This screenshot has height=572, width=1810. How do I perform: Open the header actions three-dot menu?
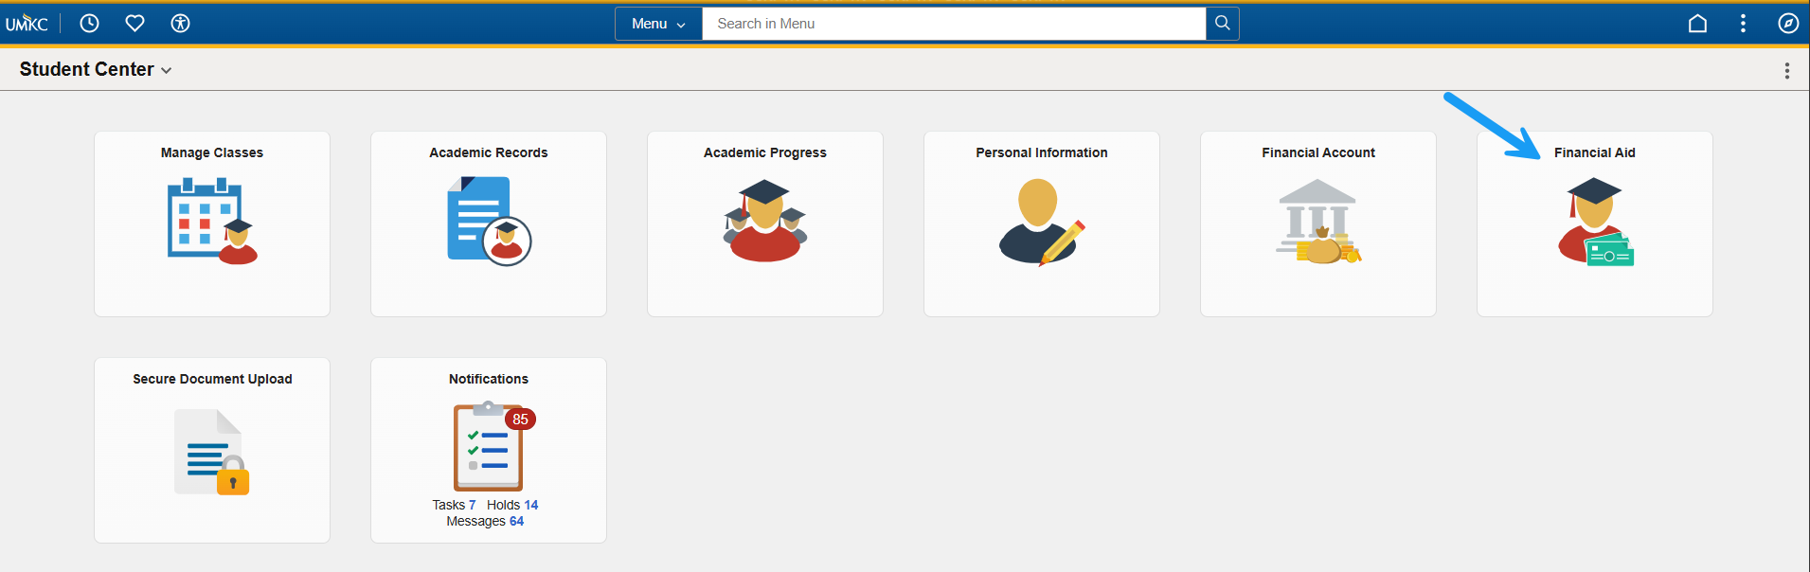pos(1743,24)
